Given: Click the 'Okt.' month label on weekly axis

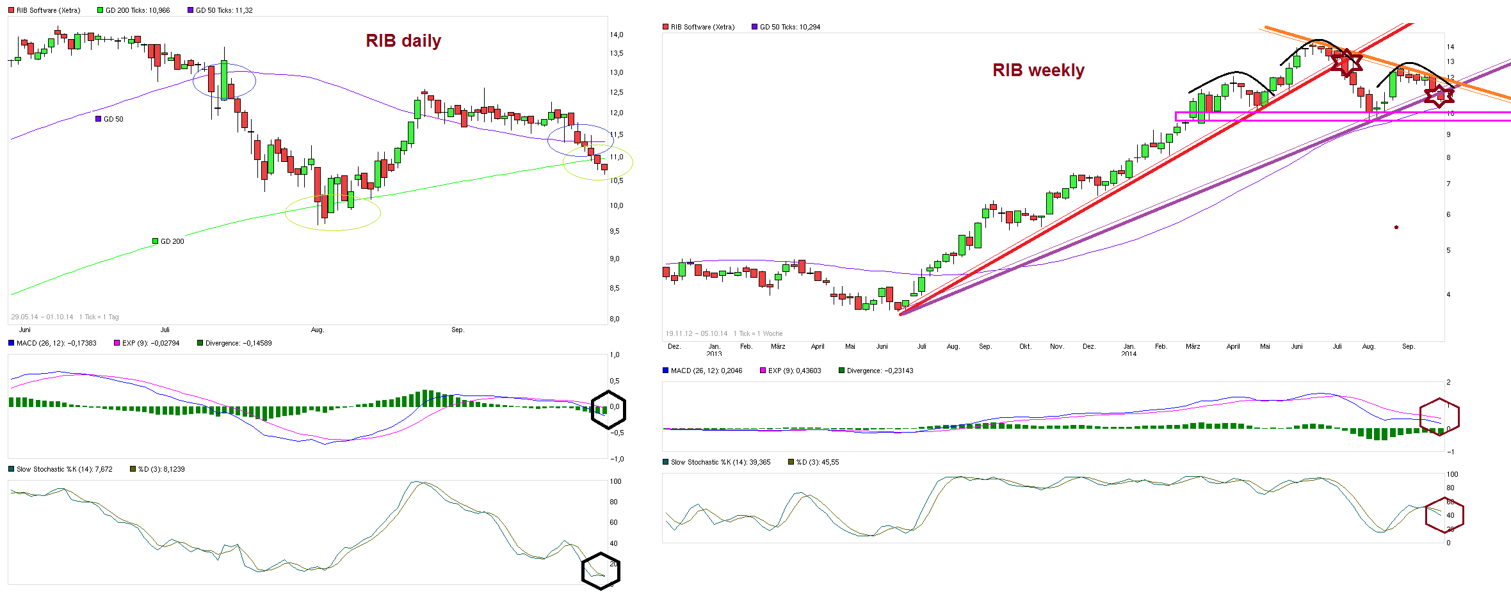Looking at the screenshot, I should click(1025, 346).
